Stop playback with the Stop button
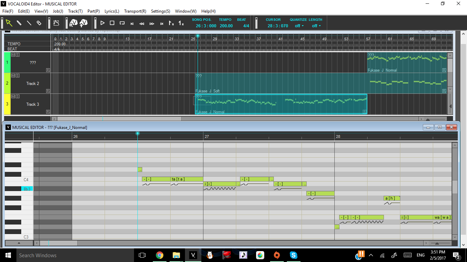The image size is (467, 262). [112, 23]
